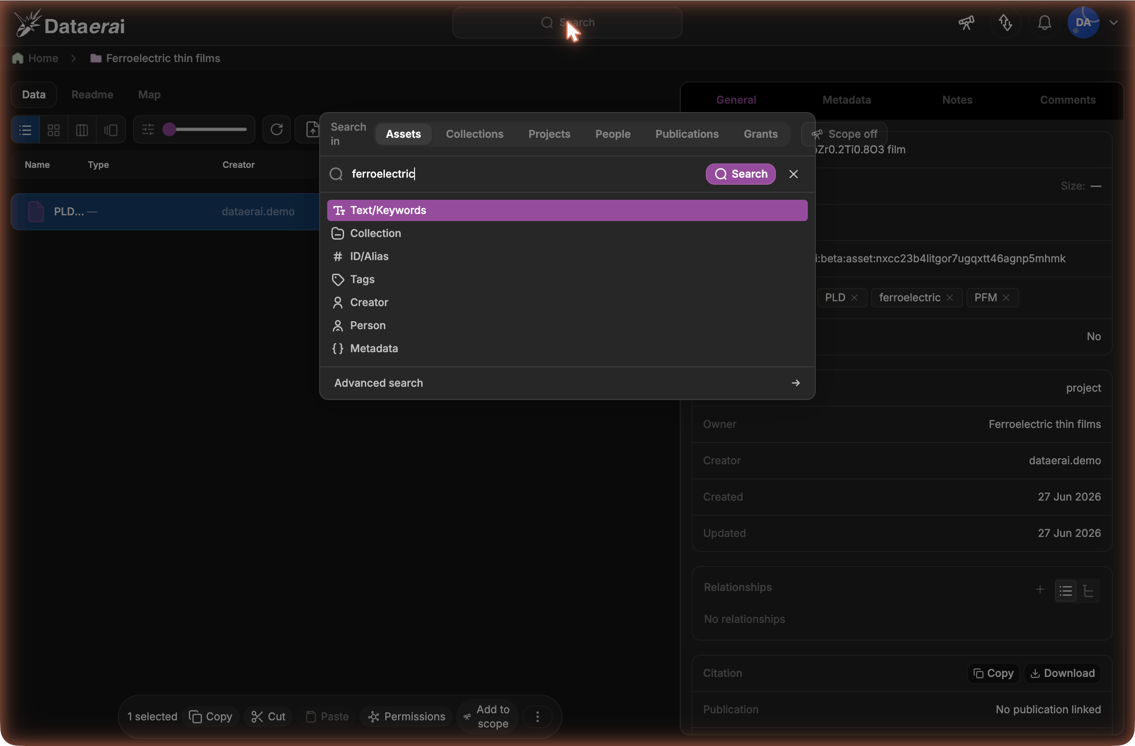Select Text/Keywords search option

[x=567, y=210]
